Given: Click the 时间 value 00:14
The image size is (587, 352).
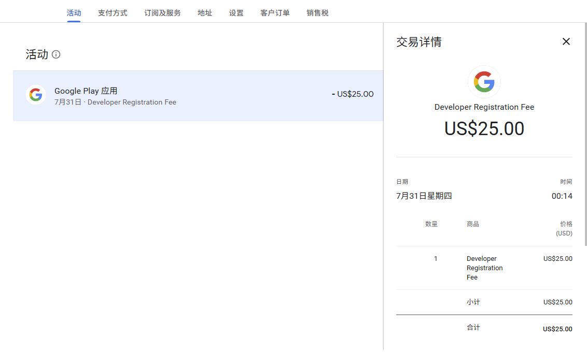Looking at the screenshot, I should pos(562,196).
